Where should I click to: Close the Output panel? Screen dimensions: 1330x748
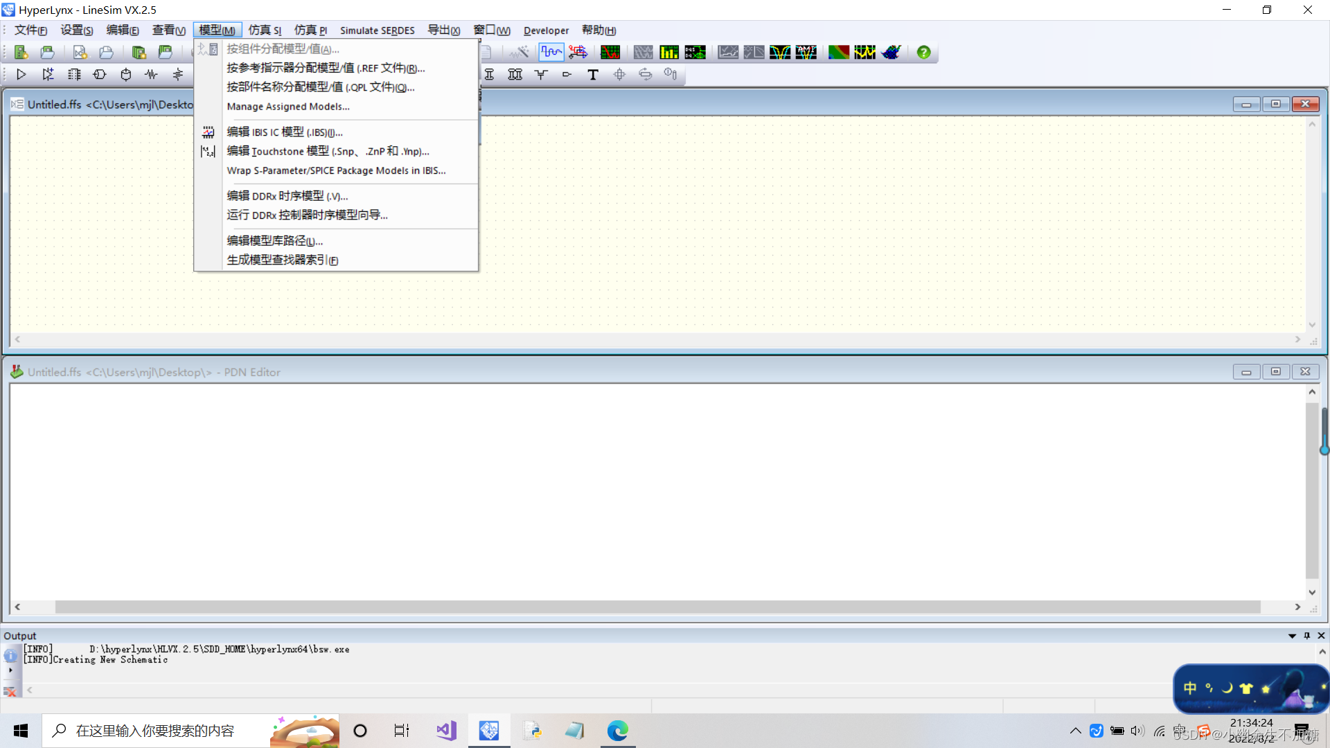pos(1321,636)
